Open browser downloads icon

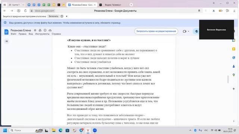(234, 11)
